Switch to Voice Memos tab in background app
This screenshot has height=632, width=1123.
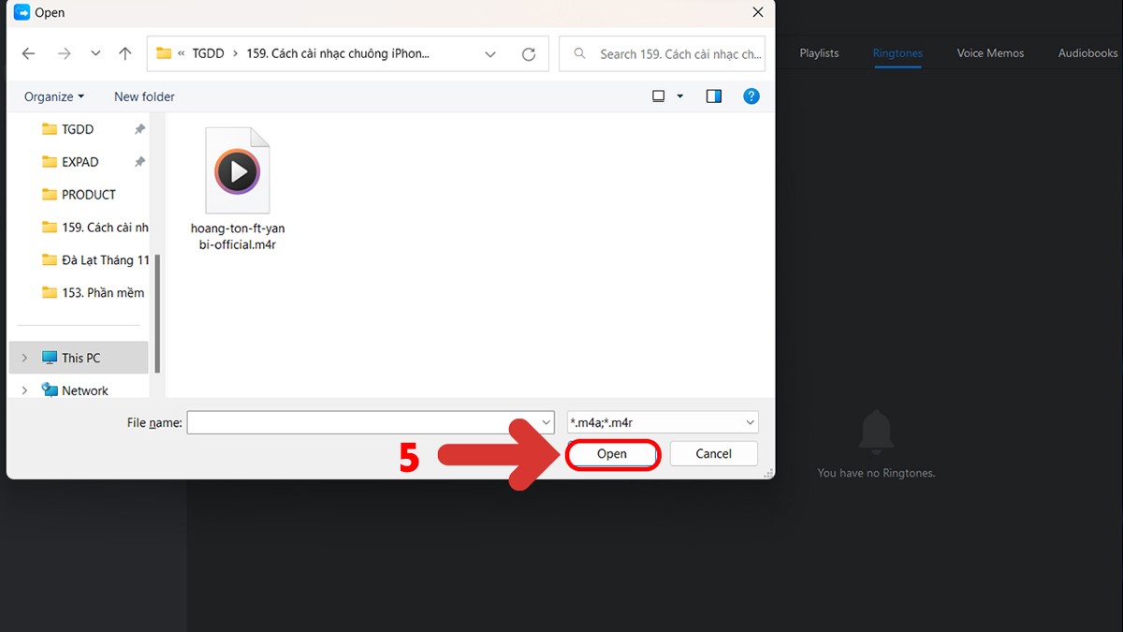tap(990, 53)
